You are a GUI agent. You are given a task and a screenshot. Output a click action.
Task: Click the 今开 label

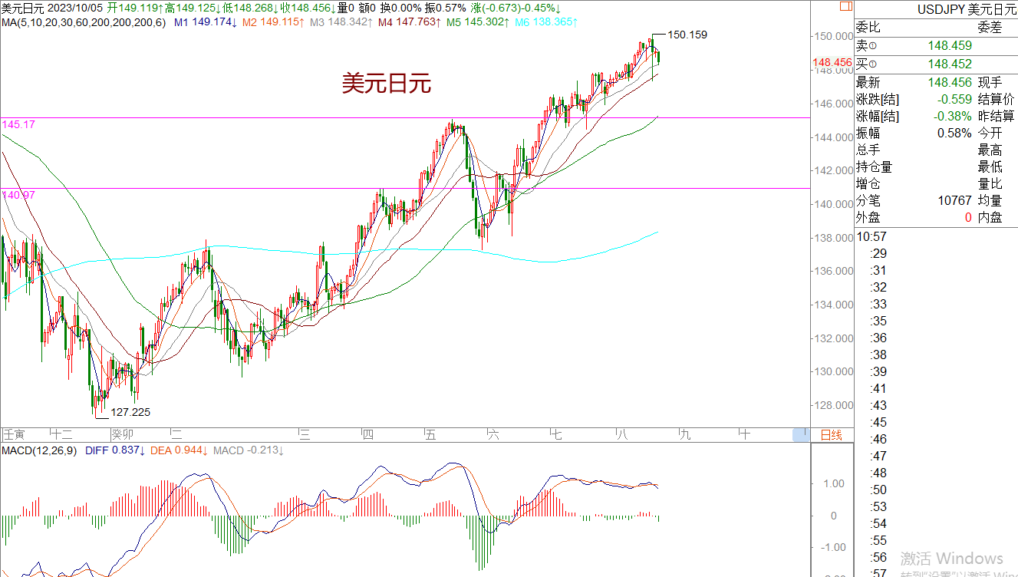click(990, 134)
